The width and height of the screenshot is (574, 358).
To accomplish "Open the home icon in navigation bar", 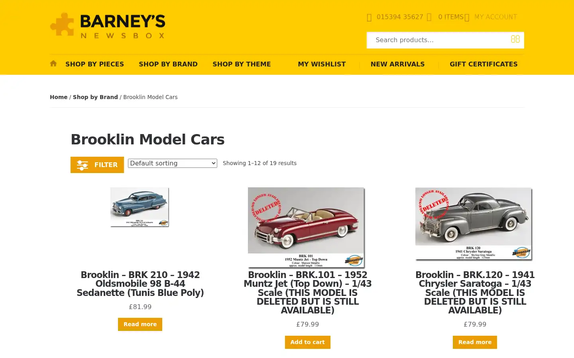I will (53, 64).
